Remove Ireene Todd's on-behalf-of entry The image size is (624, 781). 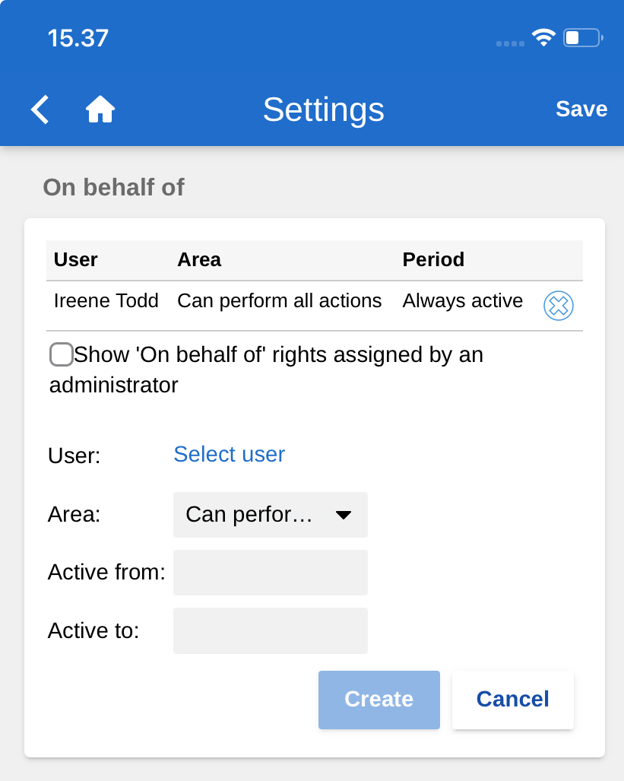[558, 306]
